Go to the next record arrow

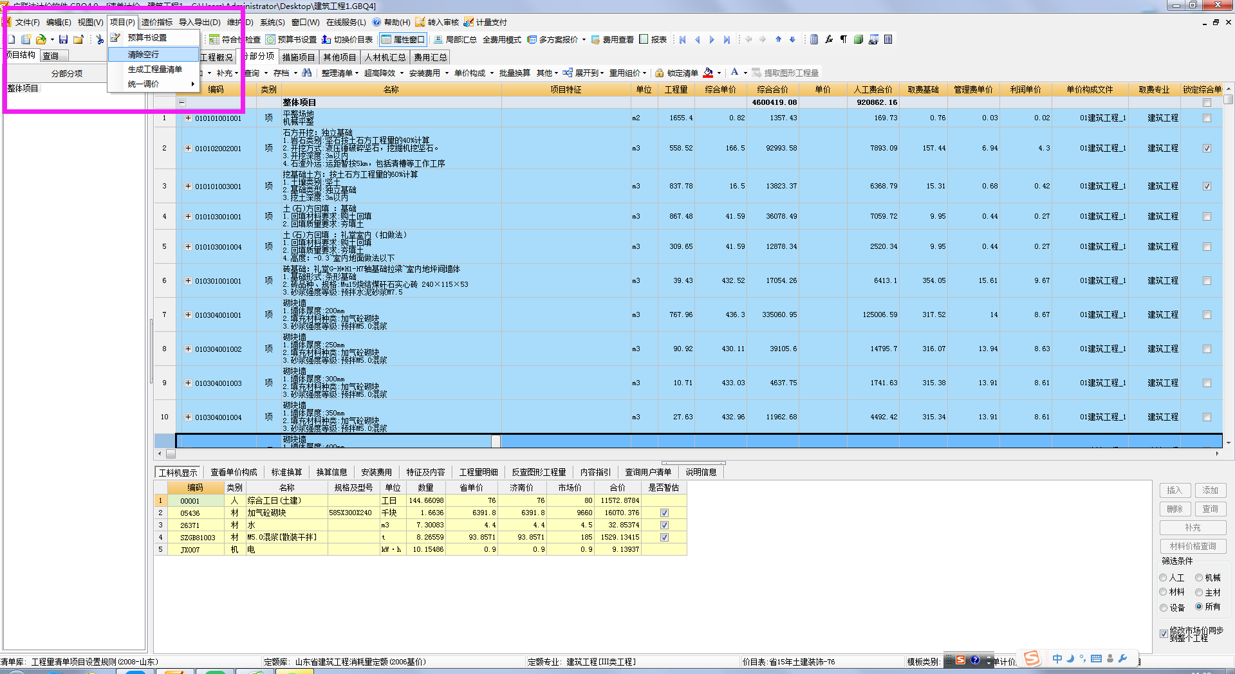712,39
